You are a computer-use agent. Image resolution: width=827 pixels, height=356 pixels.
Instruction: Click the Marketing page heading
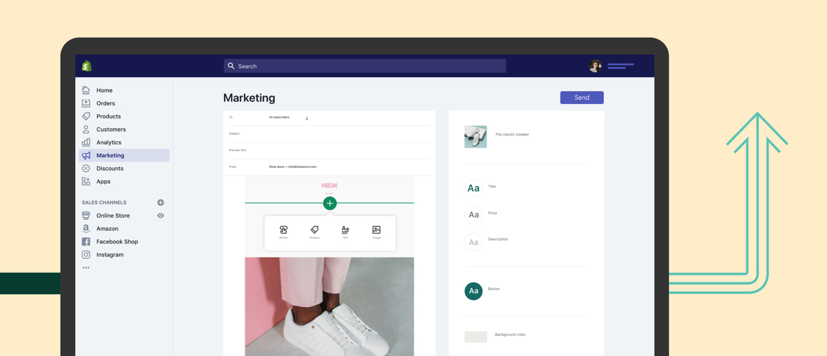pyautogui.click(x=249, y=98)
